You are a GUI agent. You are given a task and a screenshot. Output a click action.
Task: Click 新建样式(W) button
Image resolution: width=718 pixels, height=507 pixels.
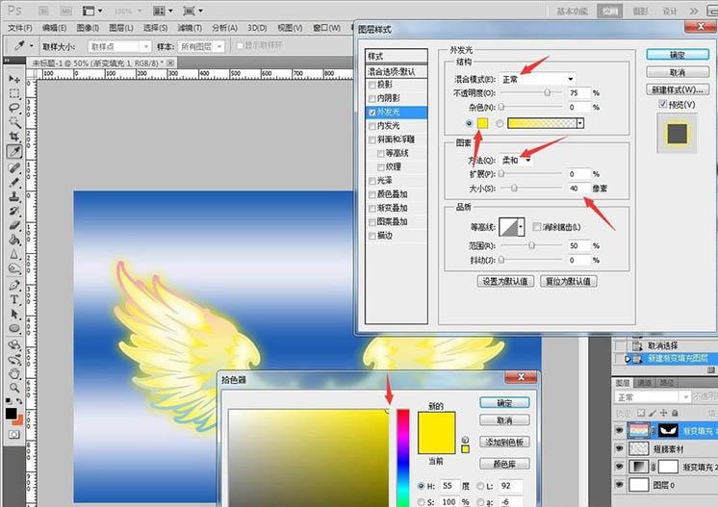coord(678,89)
